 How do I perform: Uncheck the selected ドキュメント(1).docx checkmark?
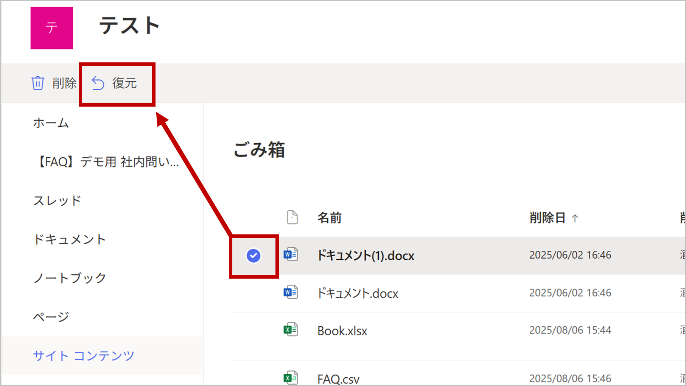pyautogui.click(x=254, y=256)
